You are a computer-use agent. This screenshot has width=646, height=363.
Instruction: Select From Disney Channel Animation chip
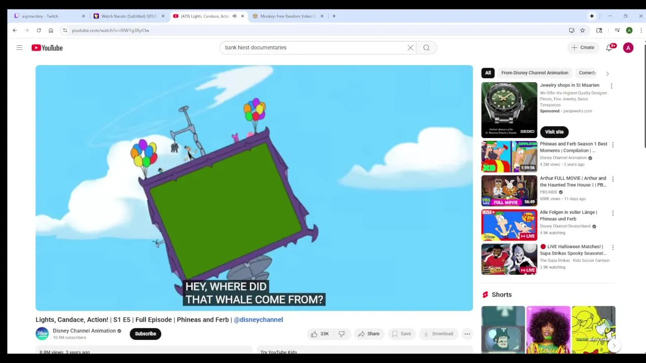pyautogui.click(x=534, y=73)
